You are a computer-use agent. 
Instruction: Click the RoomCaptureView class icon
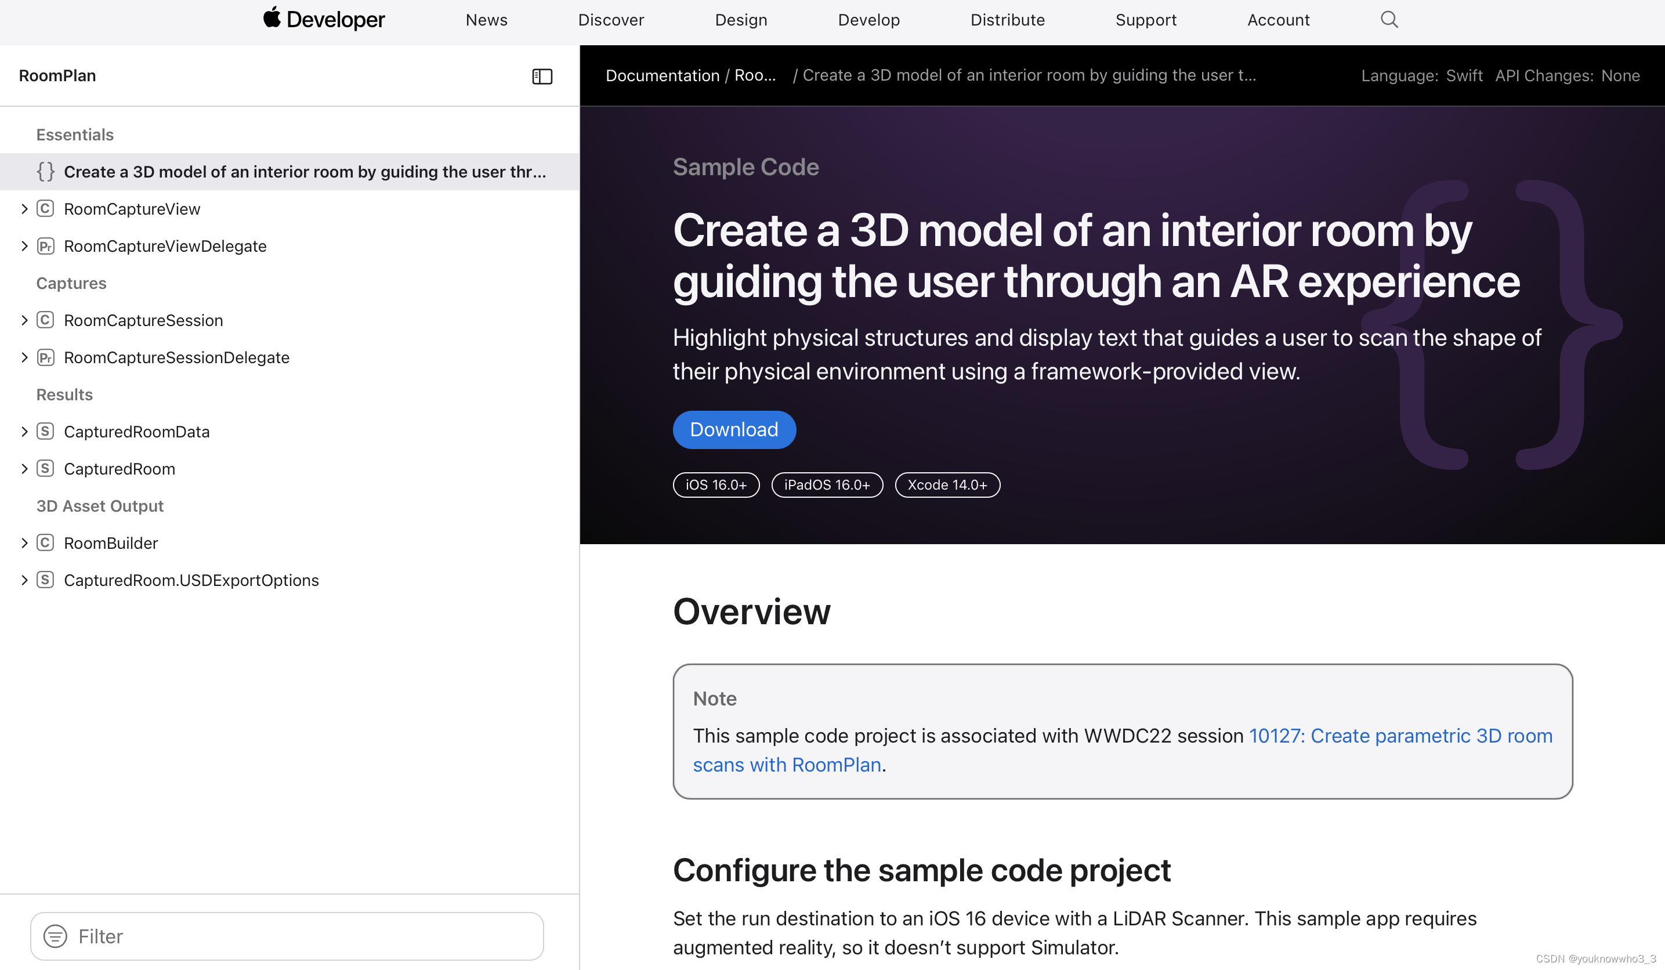pos(45,209)
